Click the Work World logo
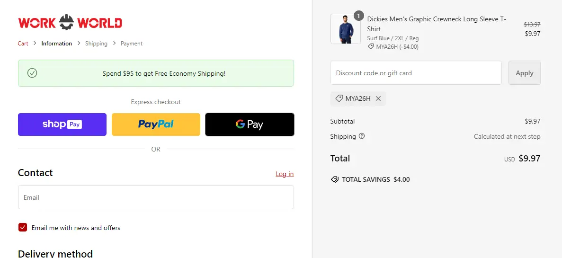 (x=70, y=23)
